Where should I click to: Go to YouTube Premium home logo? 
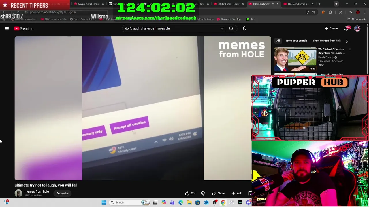[24, 28]
